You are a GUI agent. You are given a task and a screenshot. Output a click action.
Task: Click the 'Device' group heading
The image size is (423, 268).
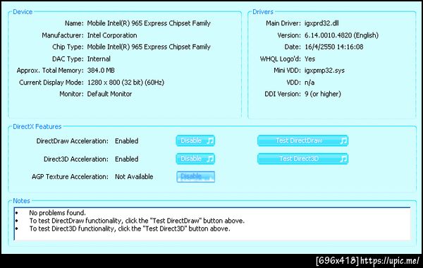click(x=23, y=12)
